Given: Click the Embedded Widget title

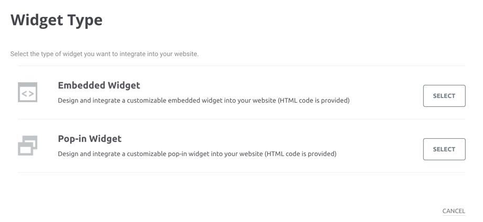Looking at the screenshot, I should pos(99,85).
